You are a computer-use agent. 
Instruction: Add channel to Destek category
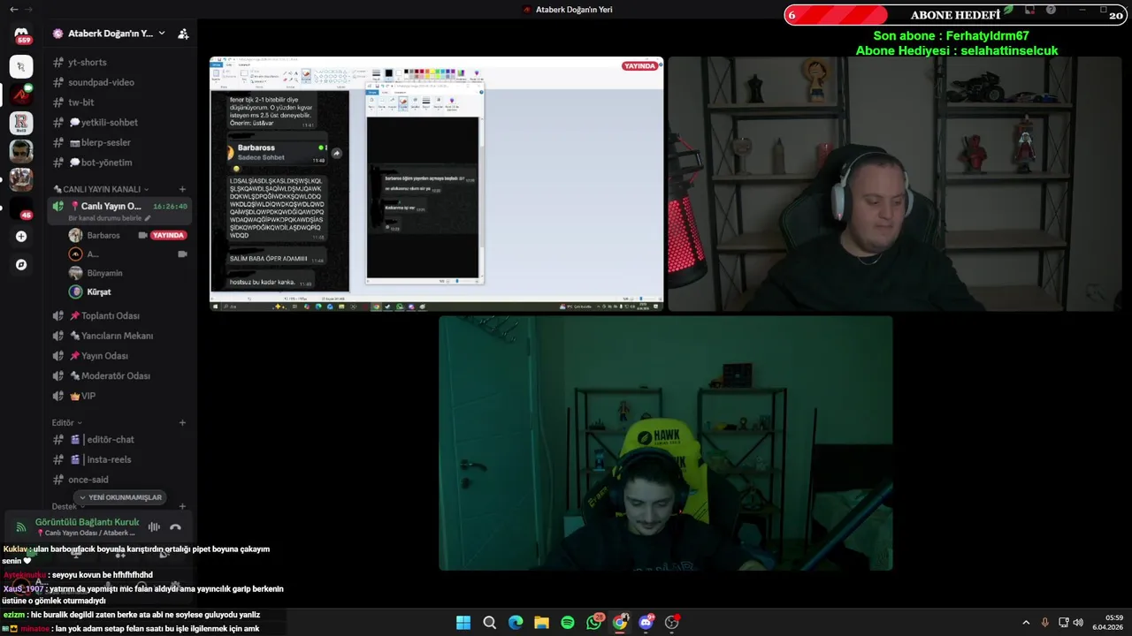coord(182,507)
